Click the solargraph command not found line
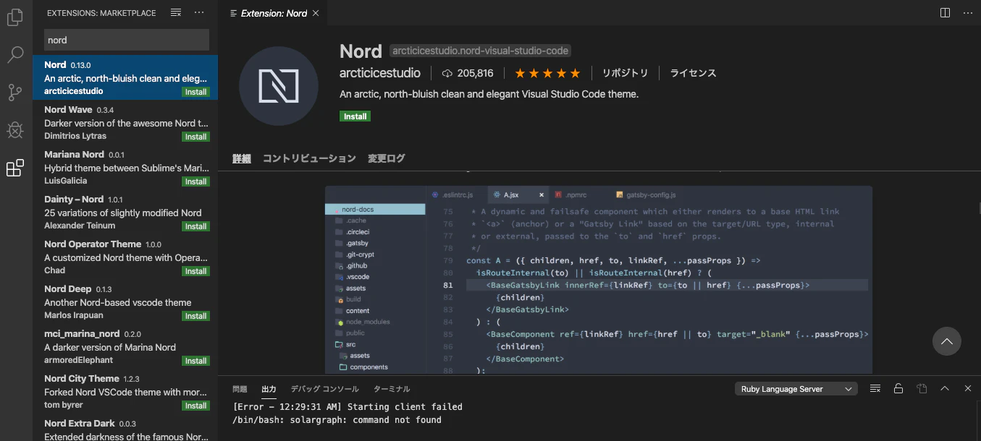The image size is (981, 441). [x=337, y=420]
